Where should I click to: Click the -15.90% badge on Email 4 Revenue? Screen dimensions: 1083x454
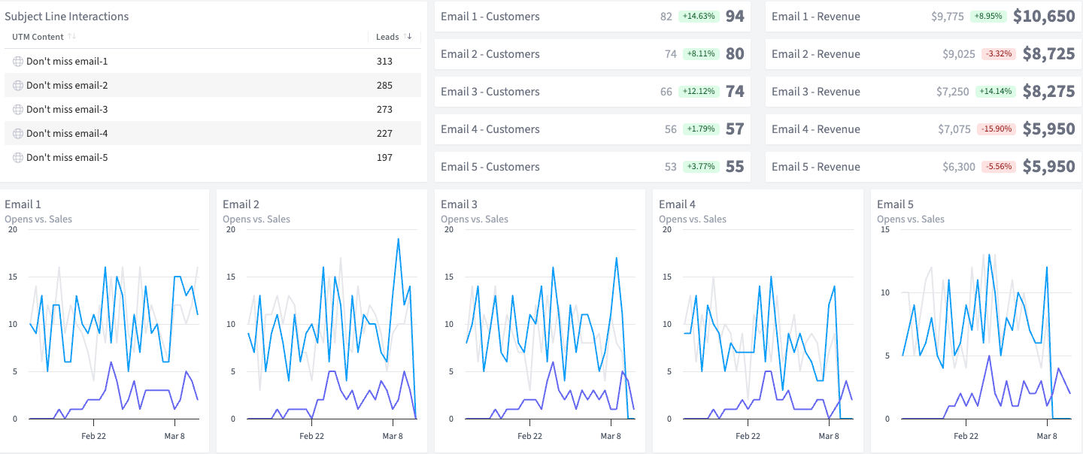997,129
